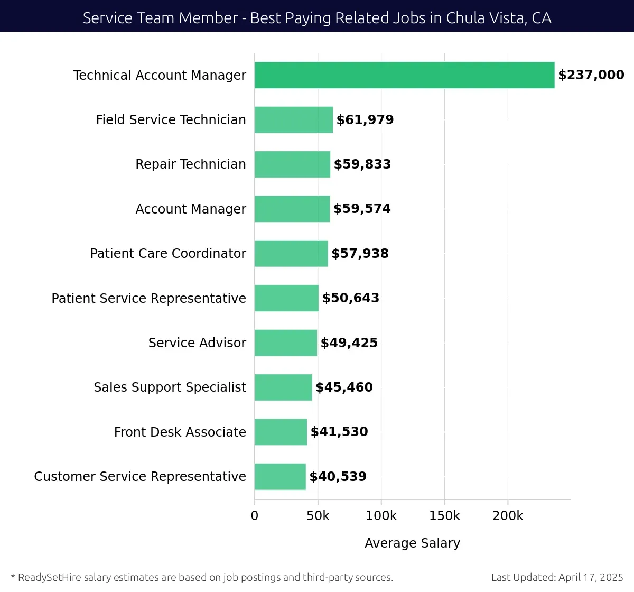Viewport: 634px width, 592px height.
Task: Click the 'Patient Service Representative' label
Action: point(149,299)
